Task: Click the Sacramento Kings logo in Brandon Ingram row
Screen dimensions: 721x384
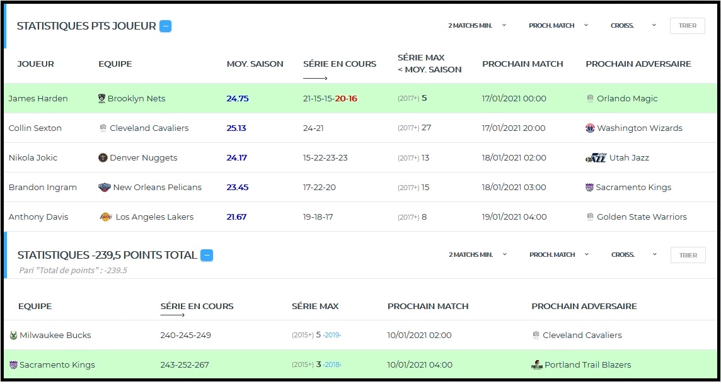Action: point(589,188)
